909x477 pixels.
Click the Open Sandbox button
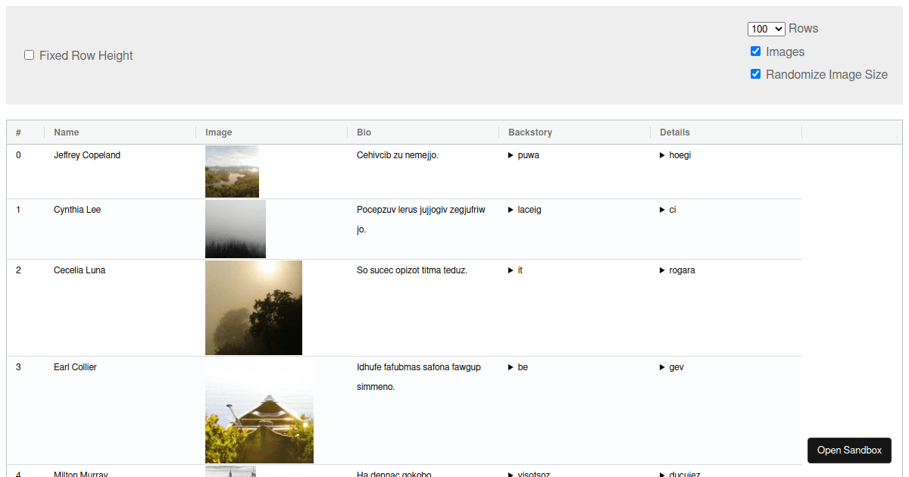849,450
